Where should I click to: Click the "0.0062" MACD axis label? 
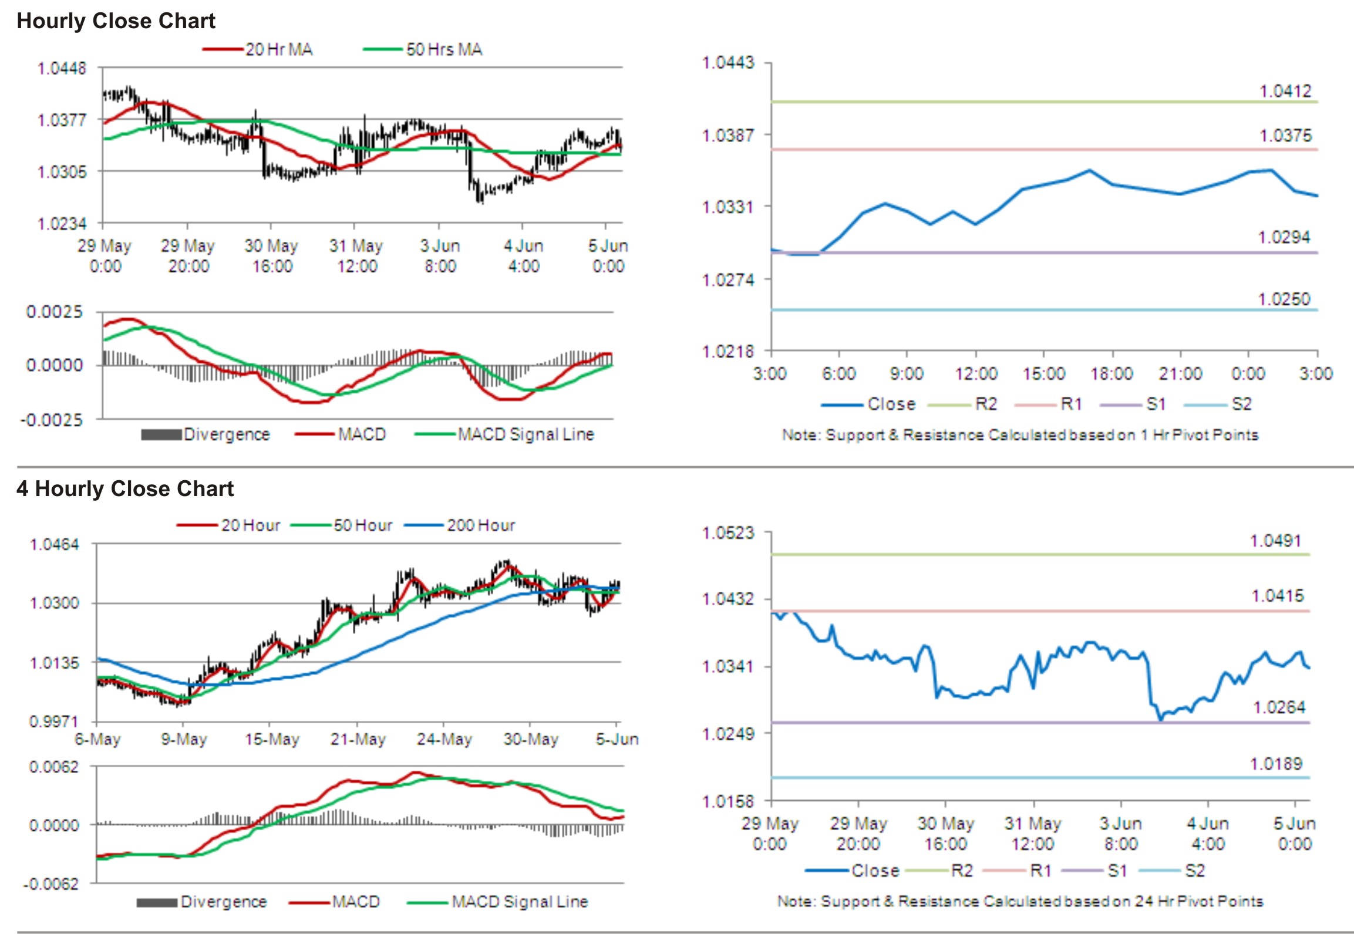click(54, 767)
